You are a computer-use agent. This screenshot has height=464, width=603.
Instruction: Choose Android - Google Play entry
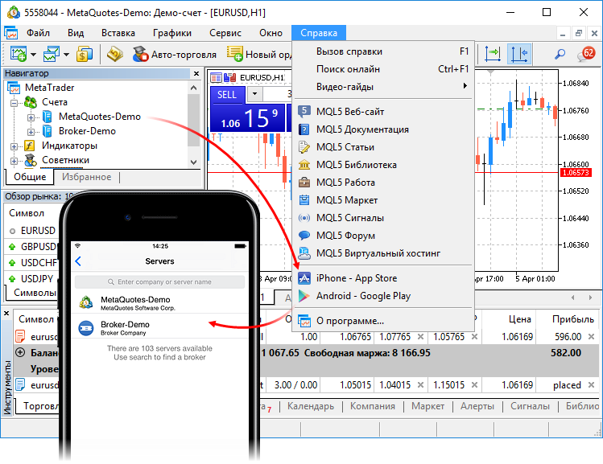383,296
